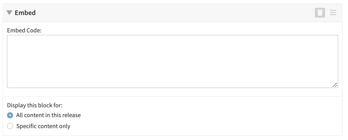Choose to display block for all content
The width and height of the screenshot is (348, 140).
10,115
